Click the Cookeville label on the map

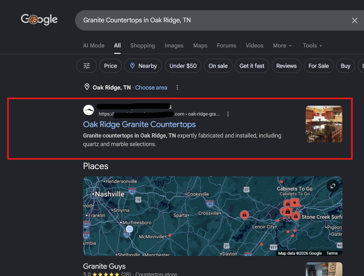pos(198,194)
